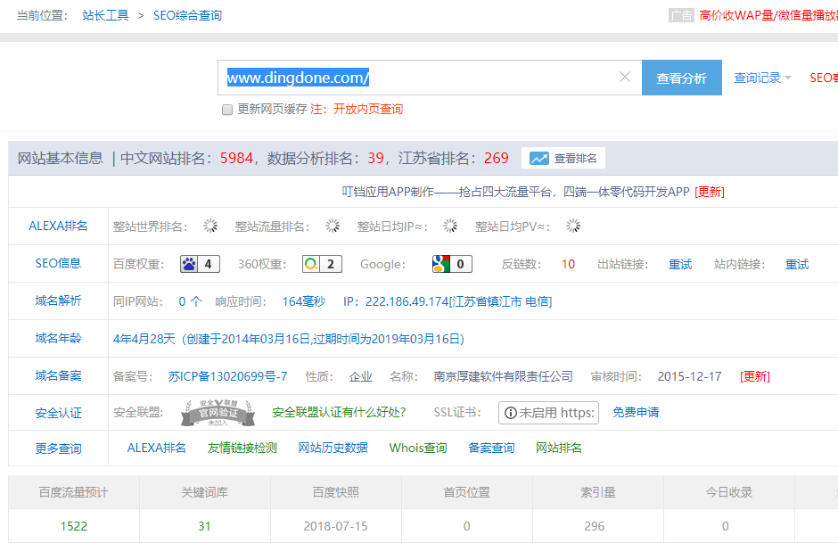
Task: Open the 安全认证 row header
Action: pyautogui.click(x=58, y=413)
